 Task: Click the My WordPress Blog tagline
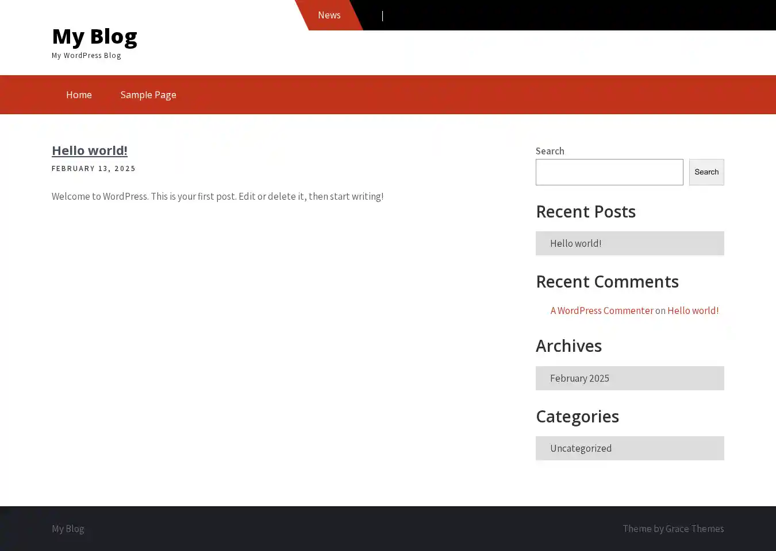(86, 56)
